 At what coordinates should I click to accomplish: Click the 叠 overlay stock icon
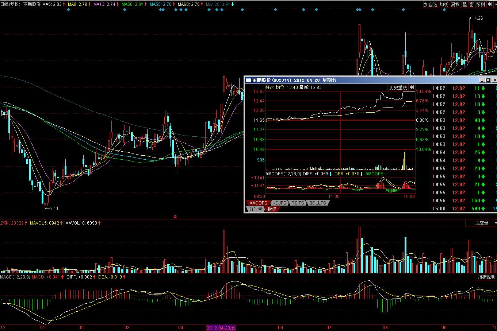coord(464,4)
